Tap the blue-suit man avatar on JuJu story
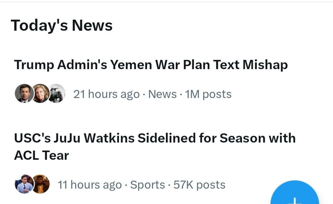 pyautogui.click(x=24, y=184)
